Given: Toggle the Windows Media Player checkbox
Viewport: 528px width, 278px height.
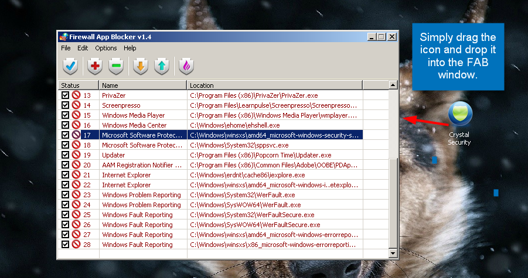Looking at the screenshot, I should pyautogui.click(x=65, y=115).
